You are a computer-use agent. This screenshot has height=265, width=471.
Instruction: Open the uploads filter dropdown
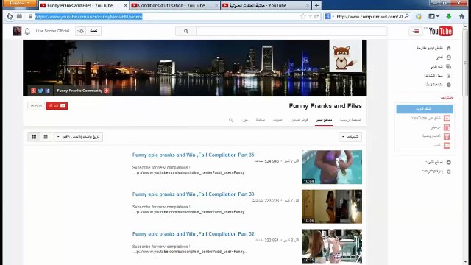pyautogui.click(x=350, y=137)
